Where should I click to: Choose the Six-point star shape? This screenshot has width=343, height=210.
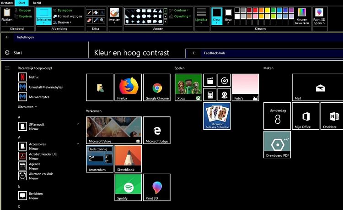pos(144,22)
